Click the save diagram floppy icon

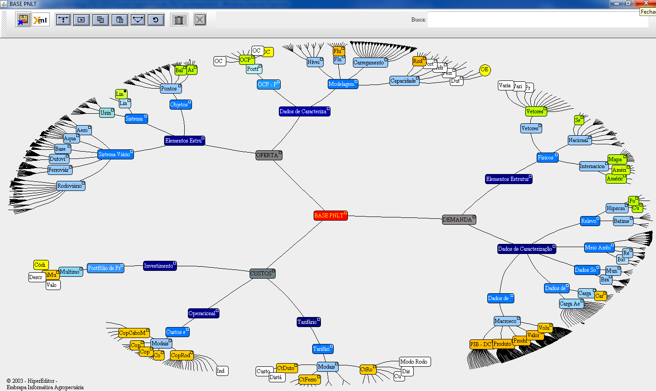23,20
